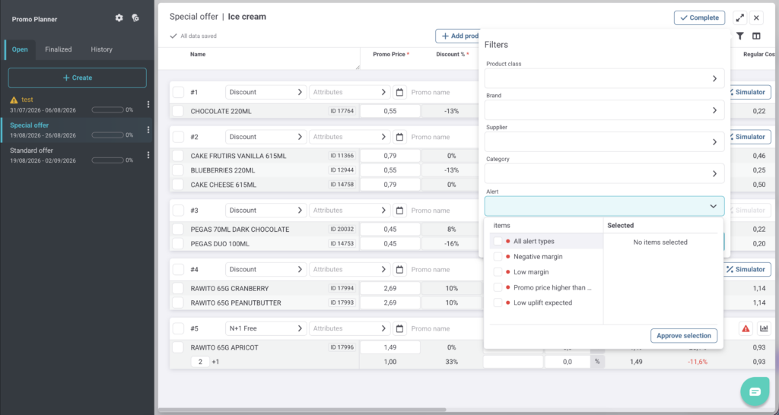Viewport: 779px width, 415px height.
Task: Open the History tab
Action: pos(101,49)
